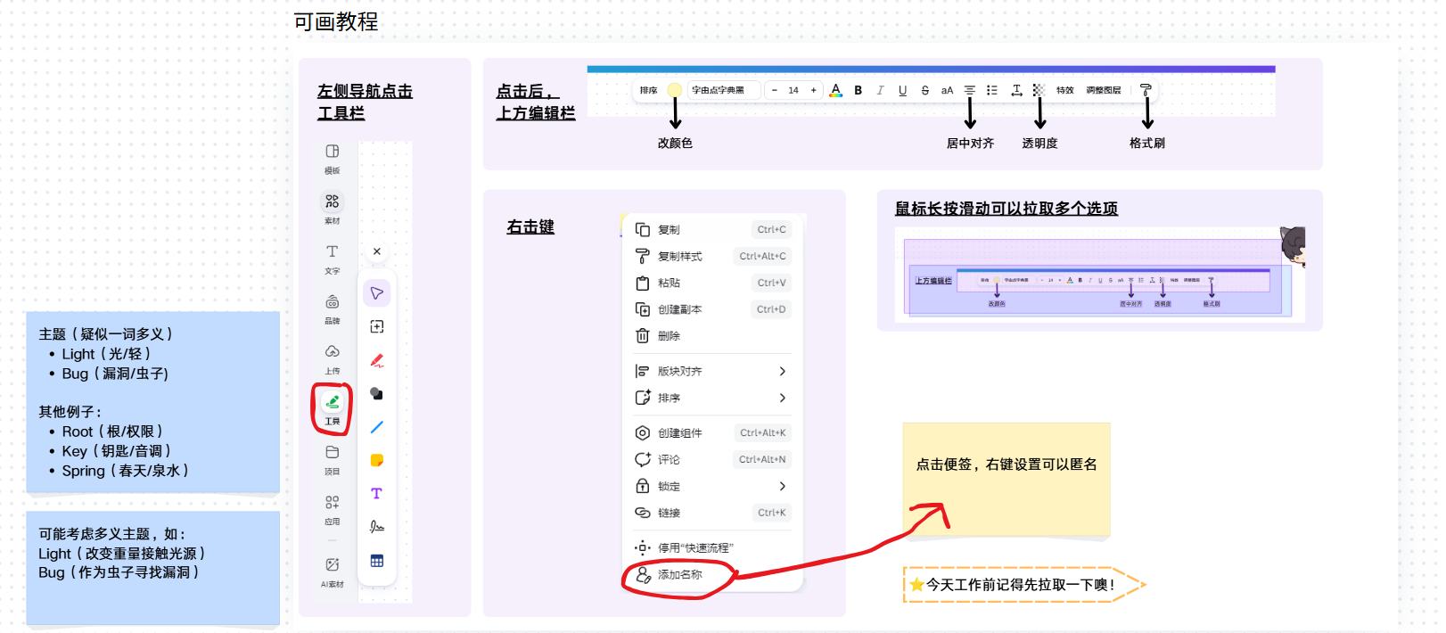Screen dimensions: 1446x633
Task: Open the 宇由点字典黑 font dropdown
Action: tap(724, 90)
